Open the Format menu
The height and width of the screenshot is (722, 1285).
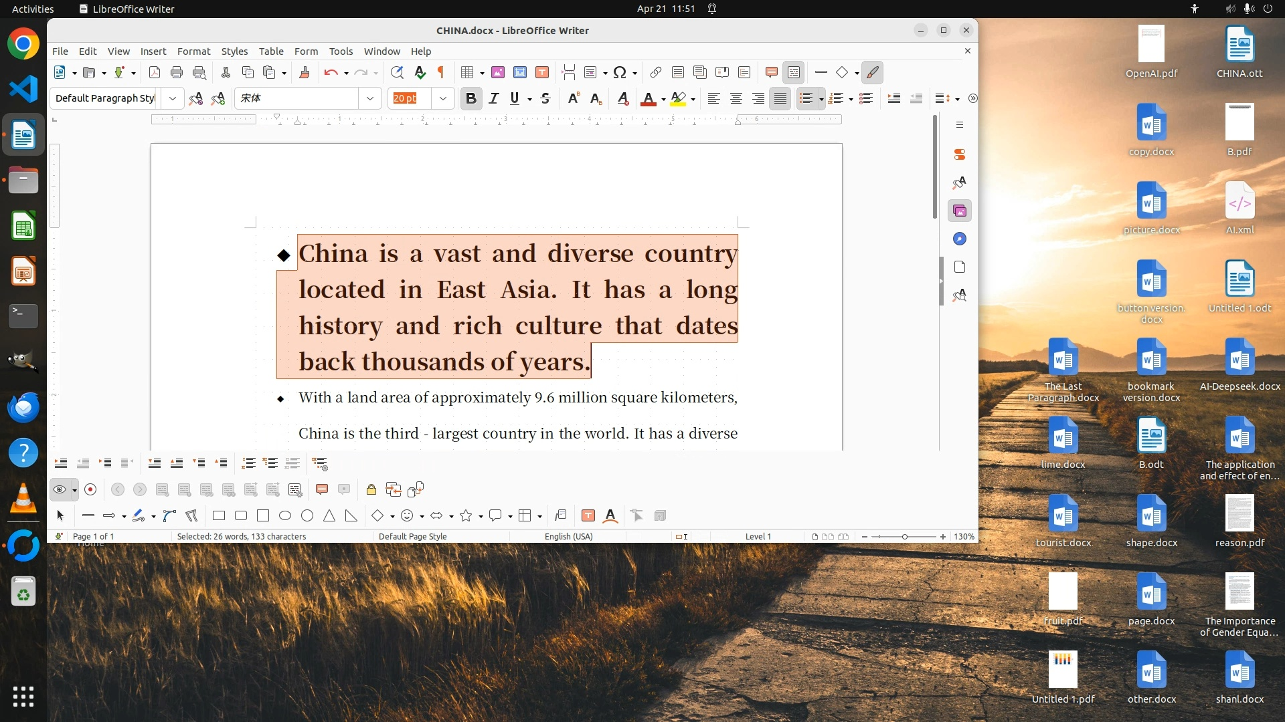coord(193,51)
